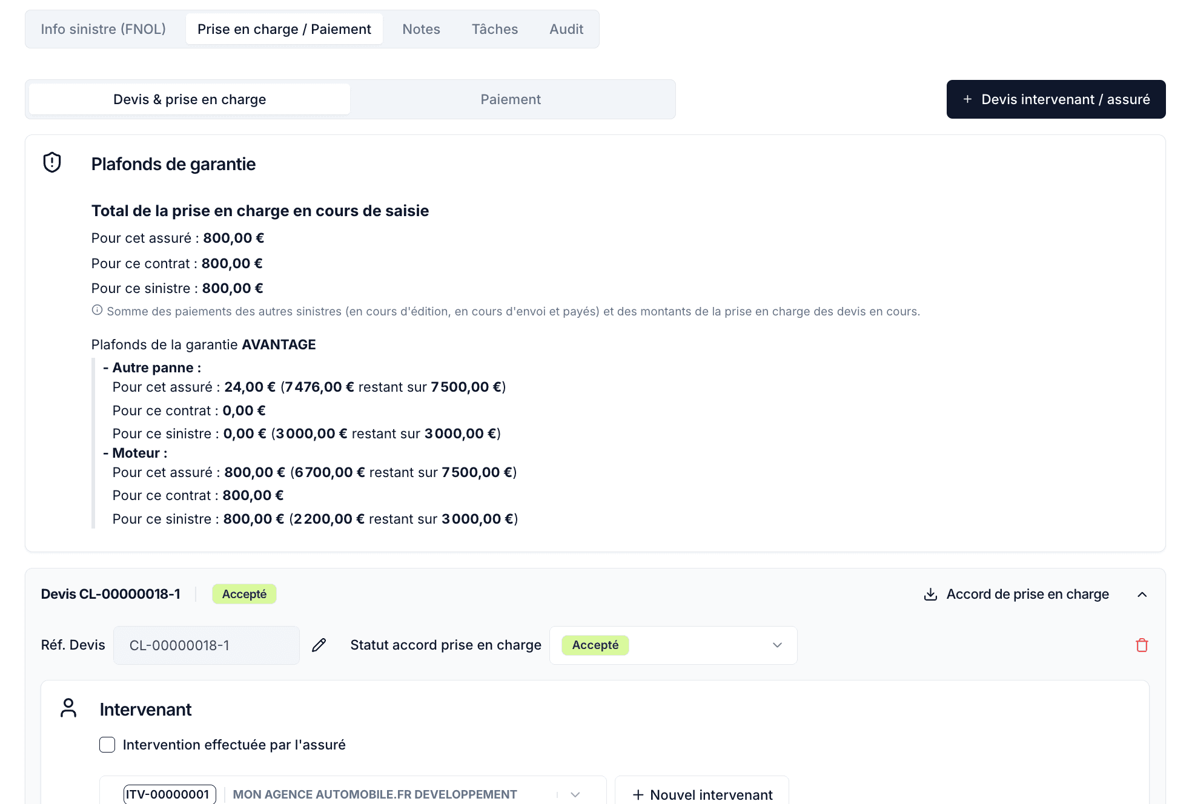Click the Réf. Devis input field
Screen dimensions: 1192x804
(x=206, y=645)
